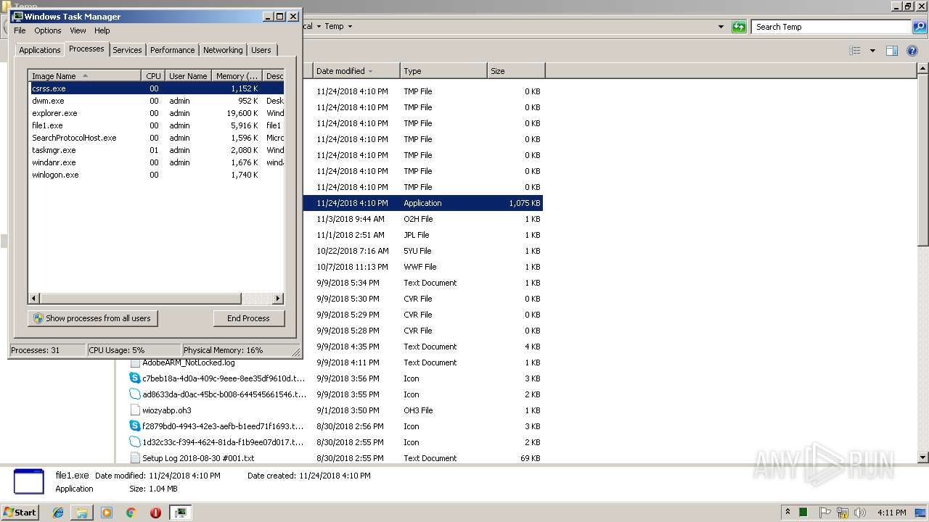Switch to the Performance tab
Viewport: 929px width, 522px height.
pyautogui.click(x=172, y=50)
